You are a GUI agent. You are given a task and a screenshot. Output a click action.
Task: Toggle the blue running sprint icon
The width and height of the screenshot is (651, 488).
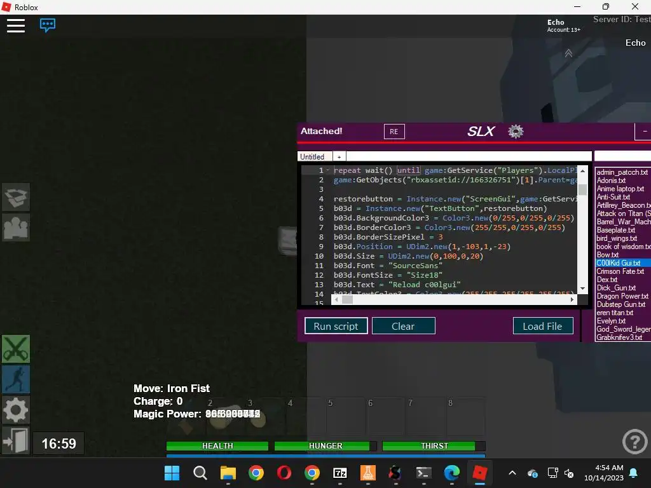click(16, 379)
